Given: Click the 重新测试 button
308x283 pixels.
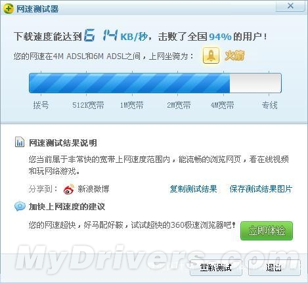Looking at the screenshot, I should point(216,267).
